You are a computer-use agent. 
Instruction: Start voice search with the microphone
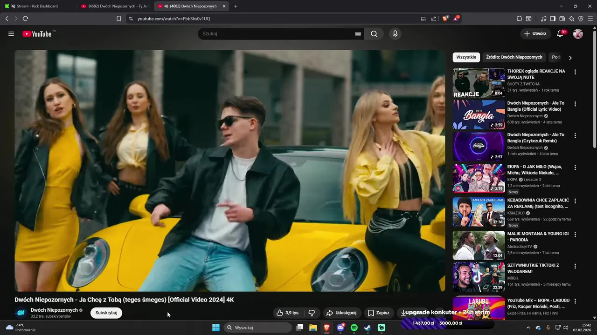pyautogui.click(x=395, y=33)
